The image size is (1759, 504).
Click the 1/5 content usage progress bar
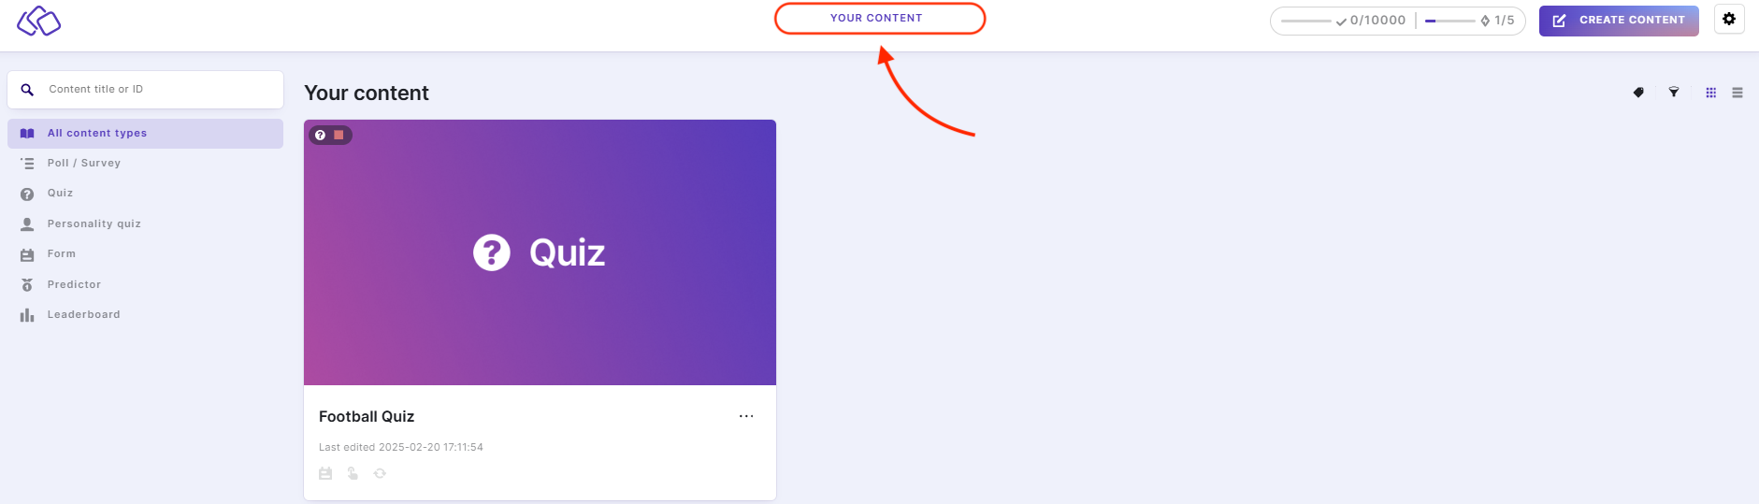point(1449,21)
